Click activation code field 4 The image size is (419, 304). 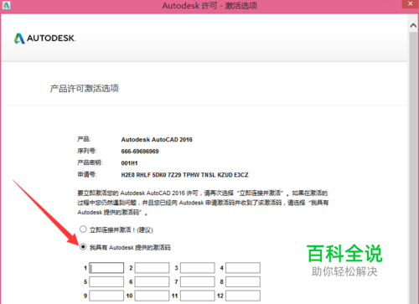click(x=243, y=268)
